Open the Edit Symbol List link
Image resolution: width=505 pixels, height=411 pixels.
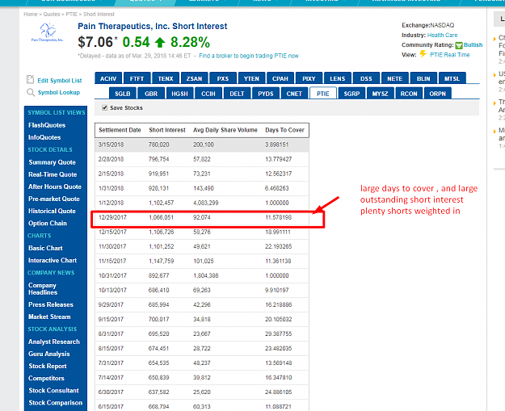(60, 81)
